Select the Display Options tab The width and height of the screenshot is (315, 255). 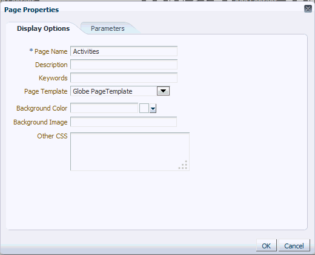[x=43, y=28]
